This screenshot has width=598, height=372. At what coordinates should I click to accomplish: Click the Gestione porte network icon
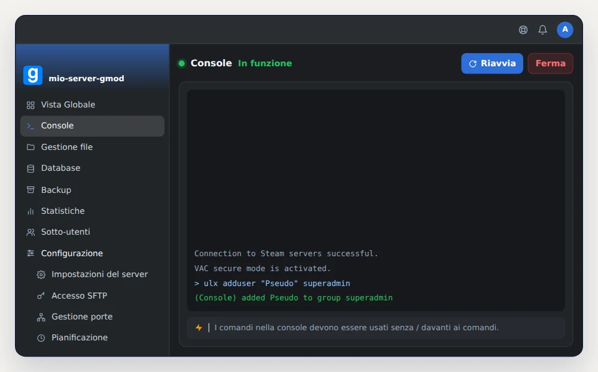(41, 317)
